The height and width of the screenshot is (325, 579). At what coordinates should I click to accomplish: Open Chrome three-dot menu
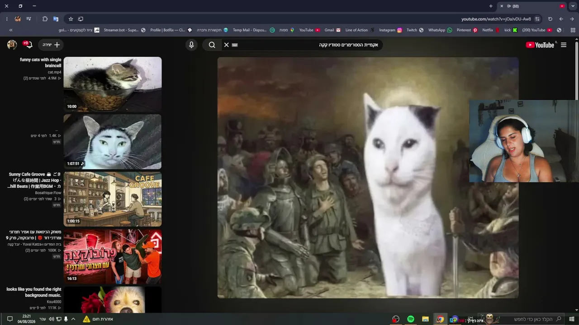click(x=7, y=19)
